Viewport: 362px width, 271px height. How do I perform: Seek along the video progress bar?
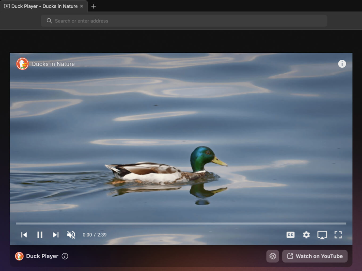click(181, 223)
